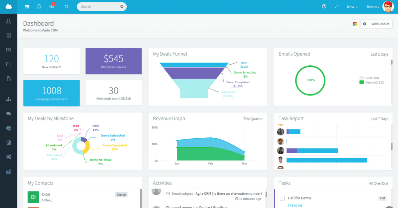Click the Add Dashlet button
The height and width of the screenshot is (208, 398).
tap(380, 24)
